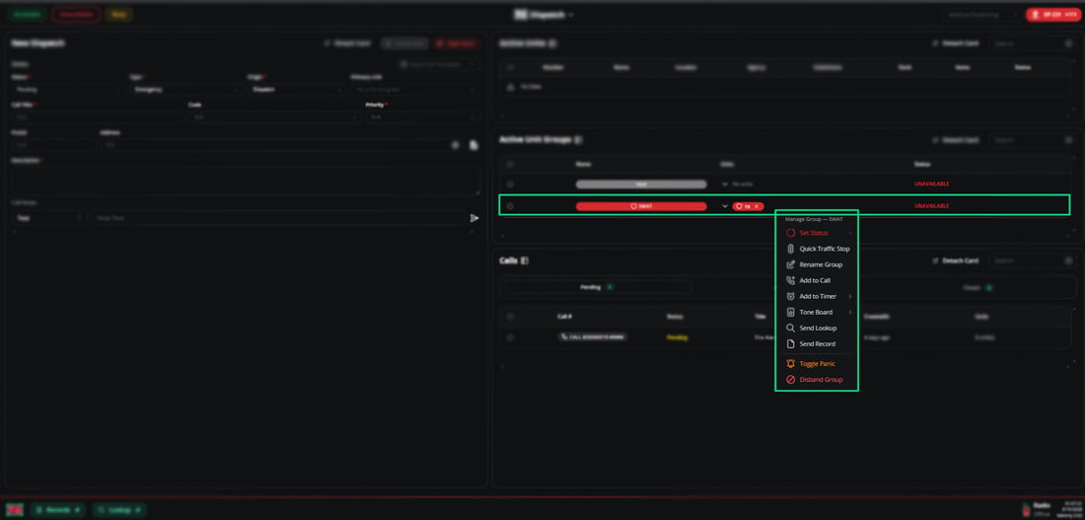This screenshot has height=520, width=1085.
Task: Open the Tone Board submenu
Action: (817, 312)
